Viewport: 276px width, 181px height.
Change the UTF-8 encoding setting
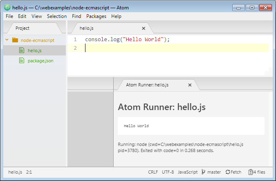pos(168,172)
